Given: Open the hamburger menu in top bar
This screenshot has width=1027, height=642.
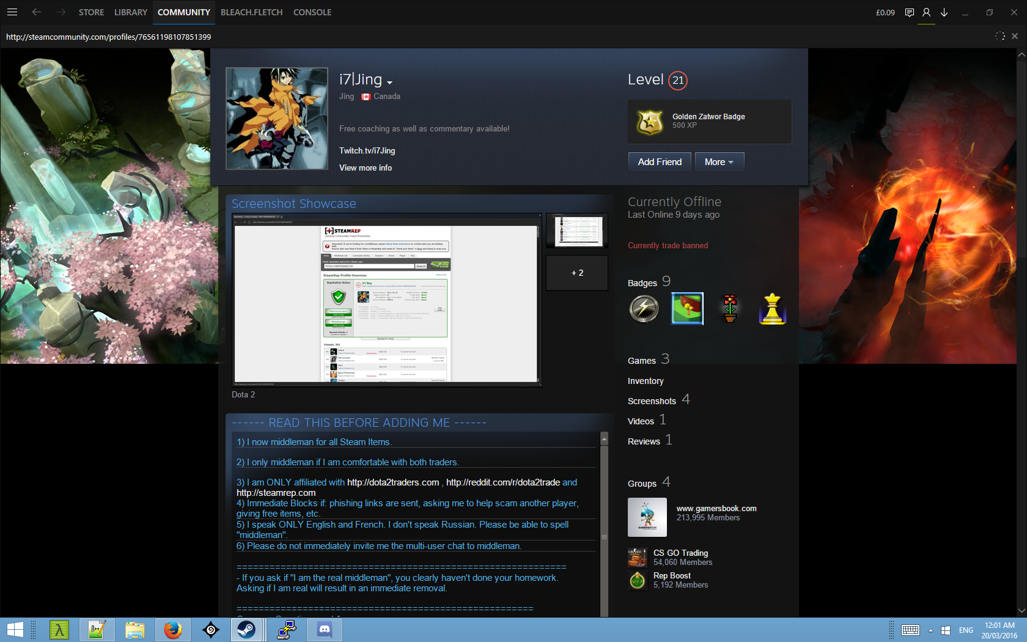Looking at the screenshot, I should pos(12,12).
